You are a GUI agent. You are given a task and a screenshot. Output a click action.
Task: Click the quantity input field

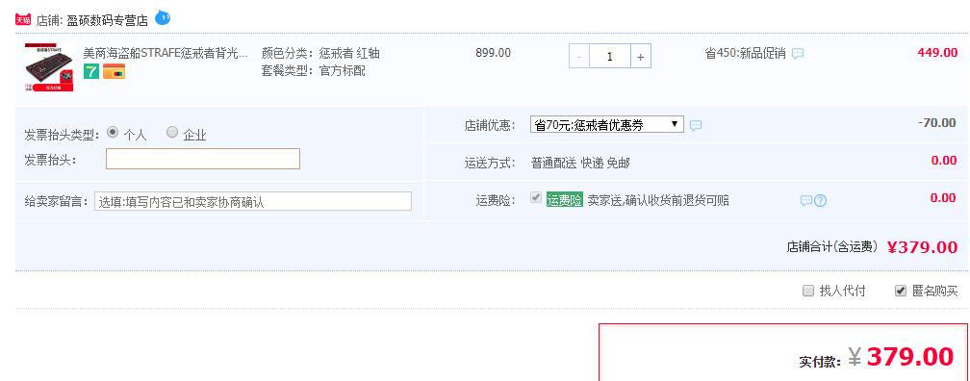click(610, 56)
